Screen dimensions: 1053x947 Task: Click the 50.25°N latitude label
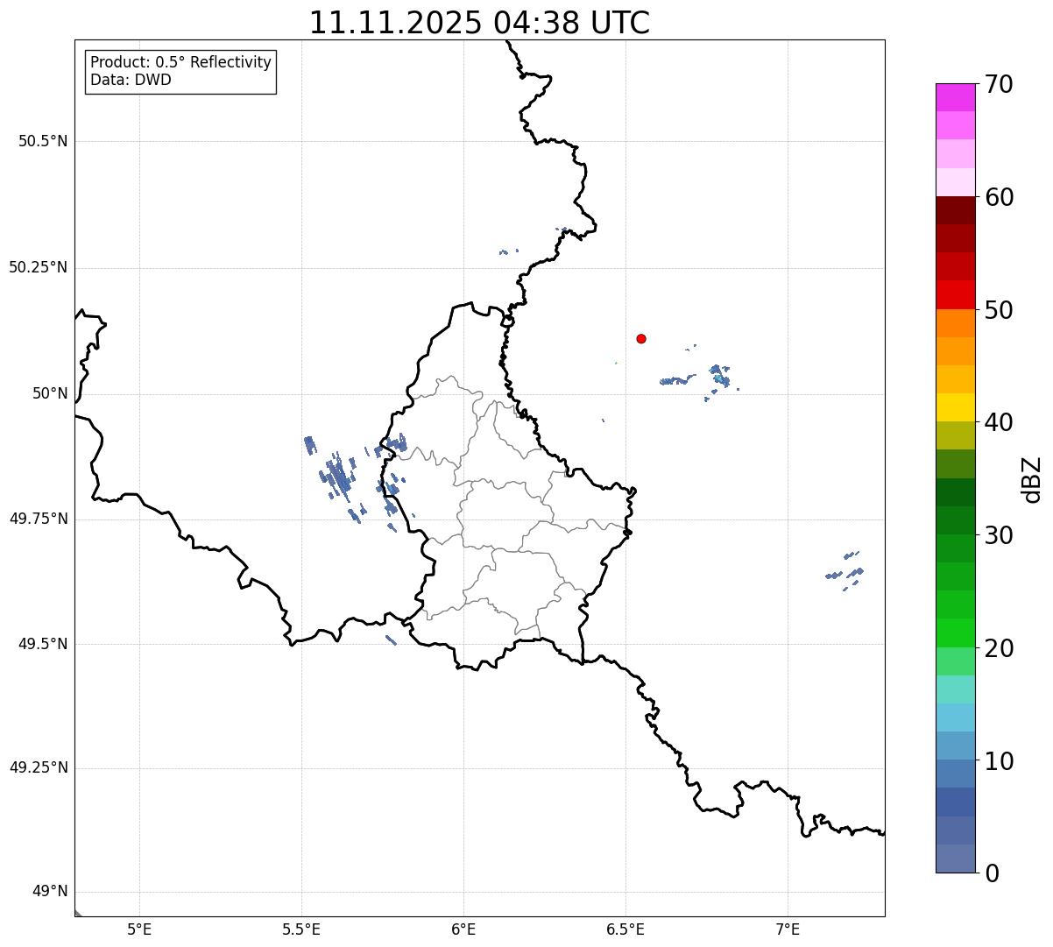click(x=39, y=267)
